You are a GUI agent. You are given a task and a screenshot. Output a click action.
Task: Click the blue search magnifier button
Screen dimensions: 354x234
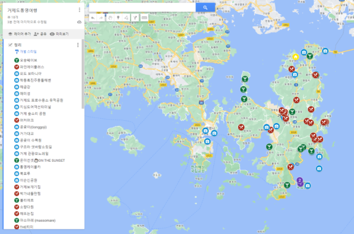tap(205, 8)
